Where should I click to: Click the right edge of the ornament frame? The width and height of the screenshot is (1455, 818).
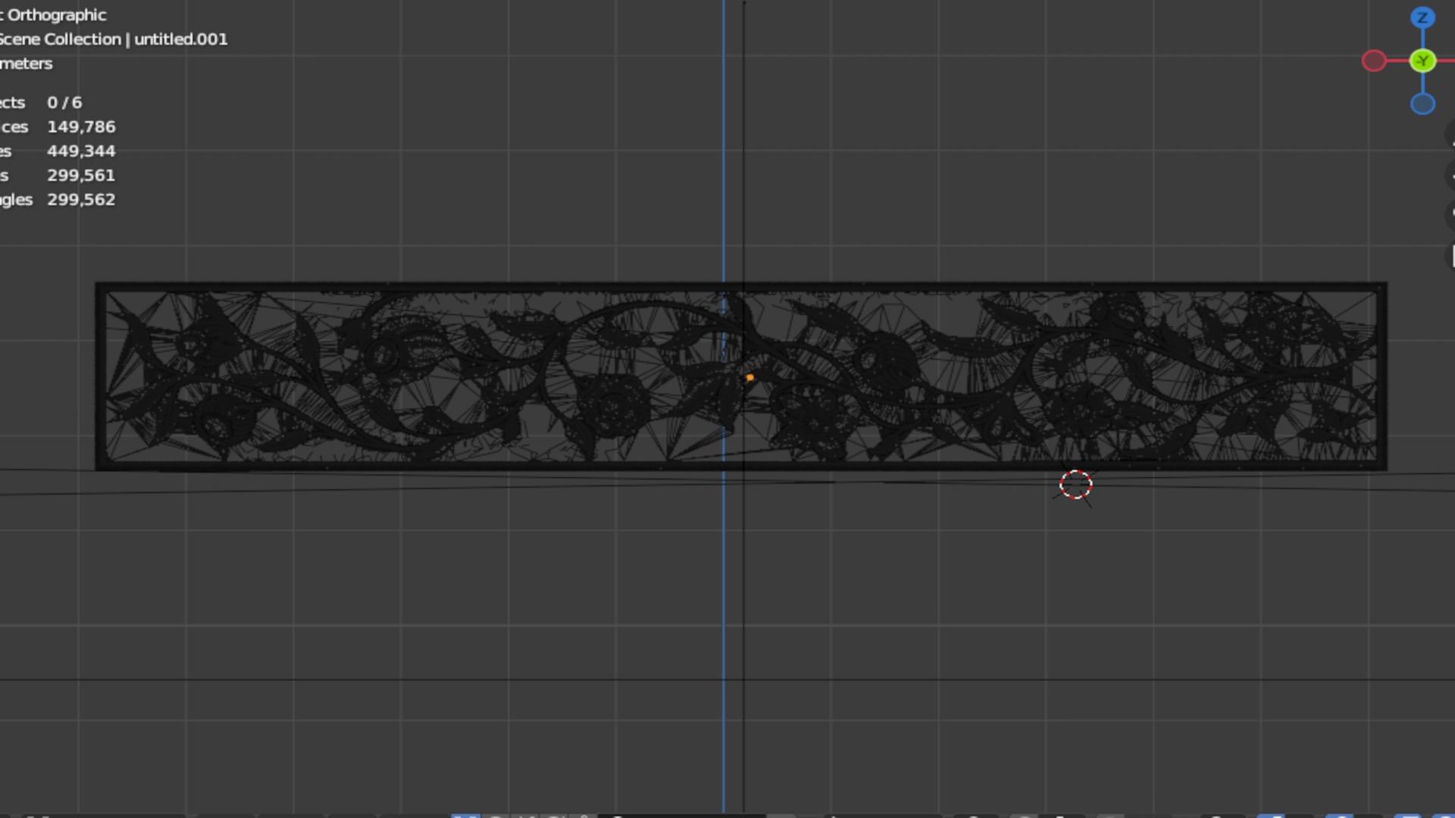[x=1381, y=379]
